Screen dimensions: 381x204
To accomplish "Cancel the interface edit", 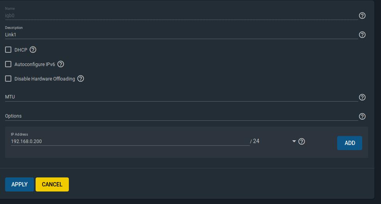I will [x=52, y=184].
